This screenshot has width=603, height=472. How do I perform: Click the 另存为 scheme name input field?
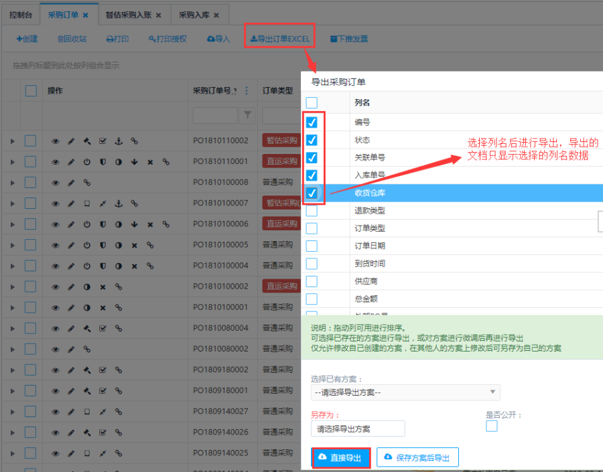(x=358, y=428)
